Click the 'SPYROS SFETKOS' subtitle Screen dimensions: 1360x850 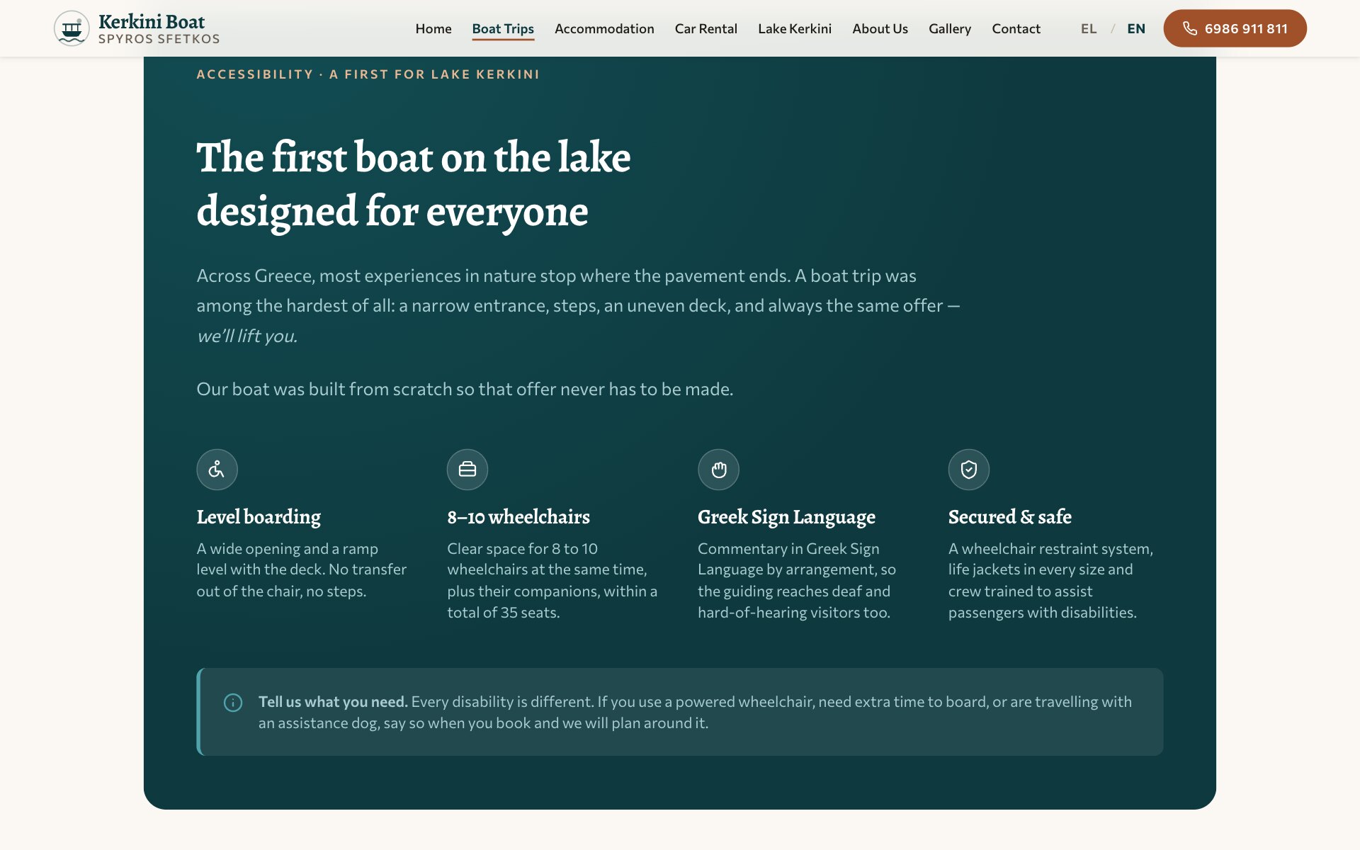tap(159, 39)
